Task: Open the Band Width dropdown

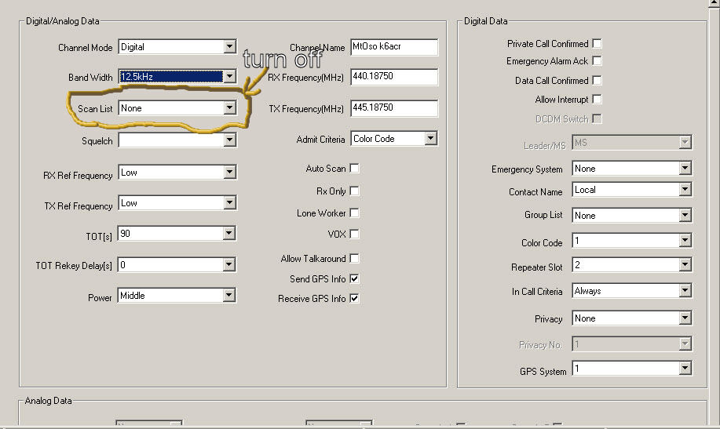Action: point(177,77)
